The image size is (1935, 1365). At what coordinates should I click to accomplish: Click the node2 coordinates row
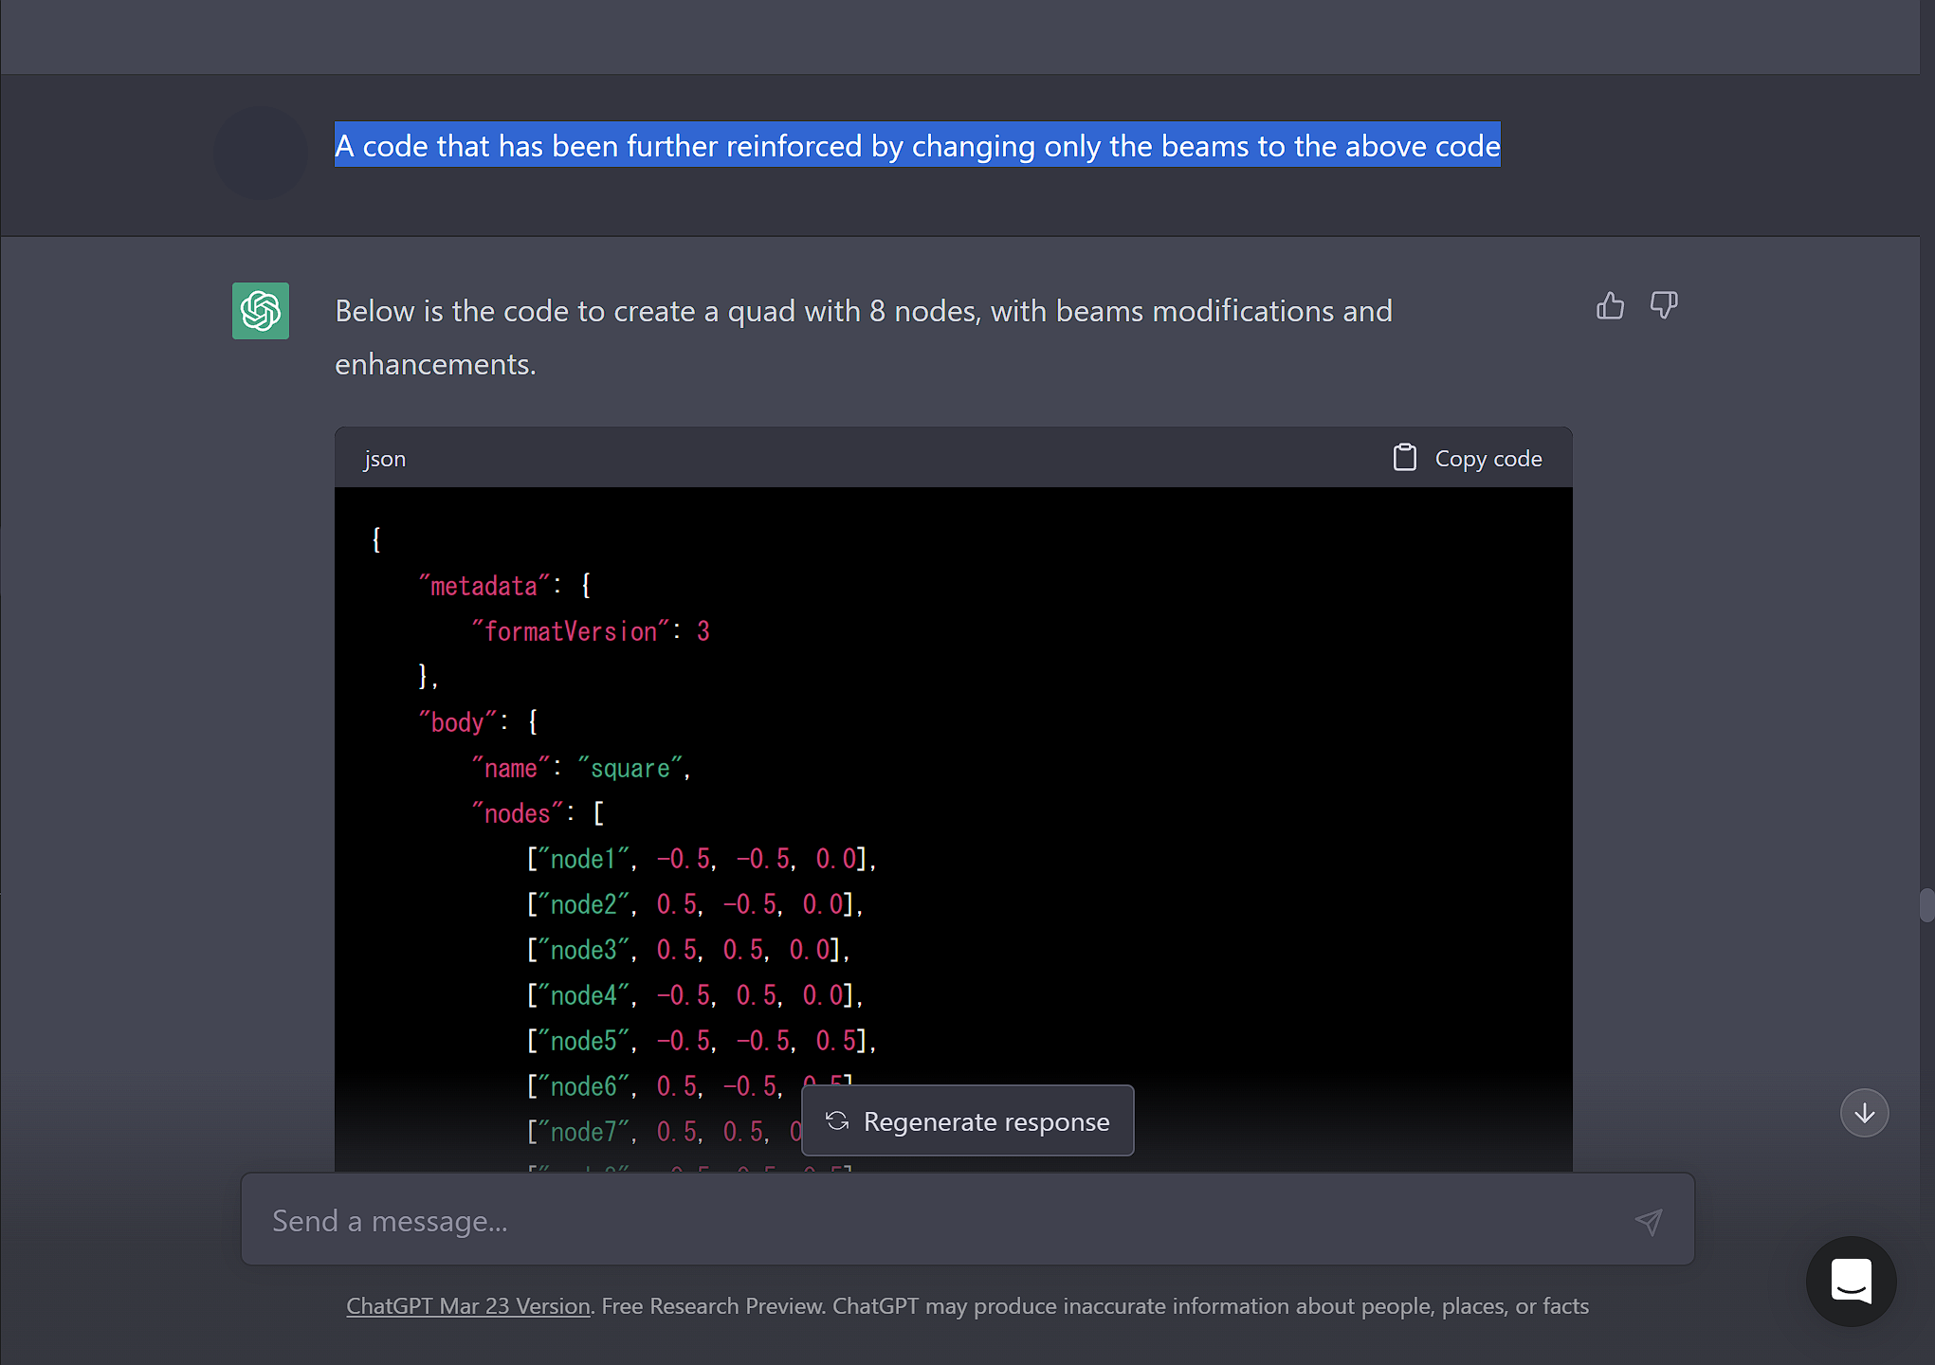[x=695, y=904]
